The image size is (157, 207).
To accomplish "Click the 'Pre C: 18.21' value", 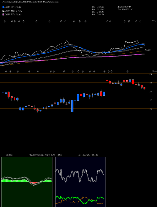I will click(98, 14).
